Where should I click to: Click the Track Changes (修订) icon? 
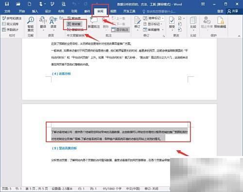coord(138,23)
